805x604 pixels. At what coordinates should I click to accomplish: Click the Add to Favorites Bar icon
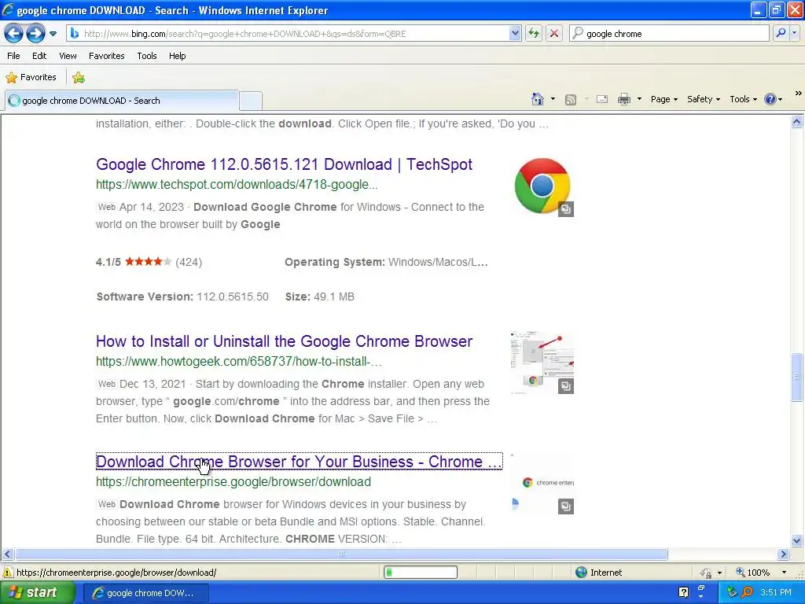(x=79, y=78)
